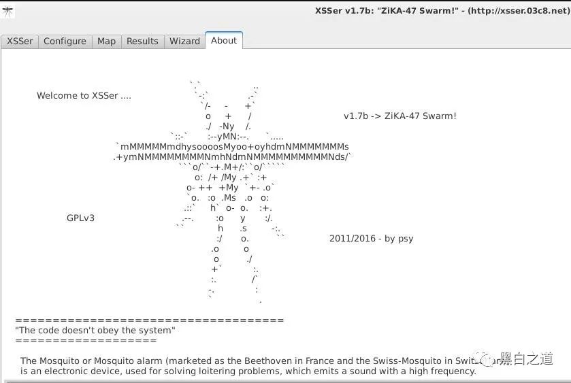Click the line starting "is an electronic device"
Viewport: 571px width, 383px height.
pyautogui.click(x=248, y=371)
